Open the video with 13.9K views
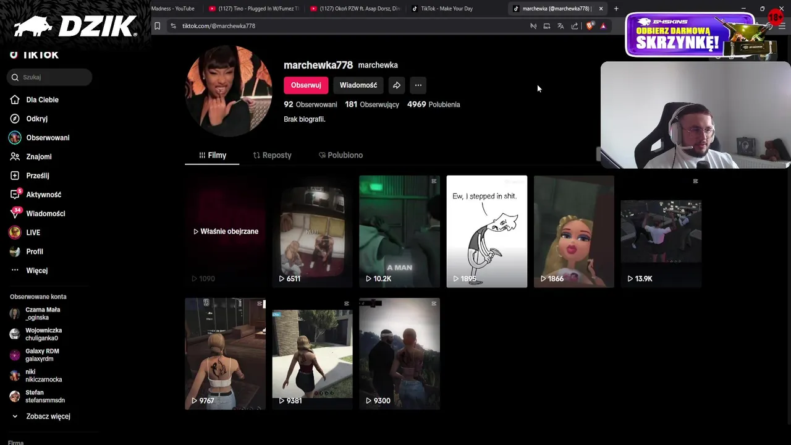This screenshot has height=445, width=791. [x=661, y=231]
